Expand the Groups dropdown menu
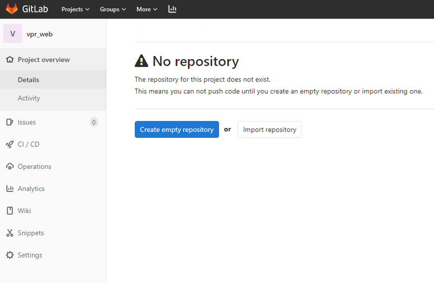 [x=113, y=9]
